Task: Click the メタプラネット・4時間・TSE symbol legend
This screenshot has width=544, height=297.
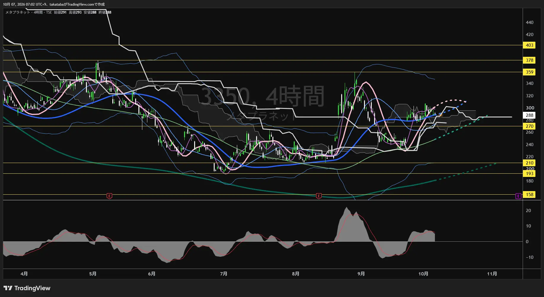Action: pyautogui.click(x=29, y=12)
